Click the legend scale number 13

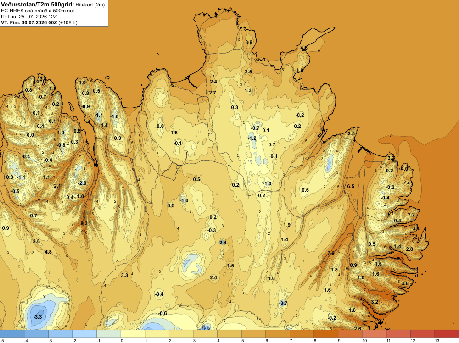coord(437,340)
